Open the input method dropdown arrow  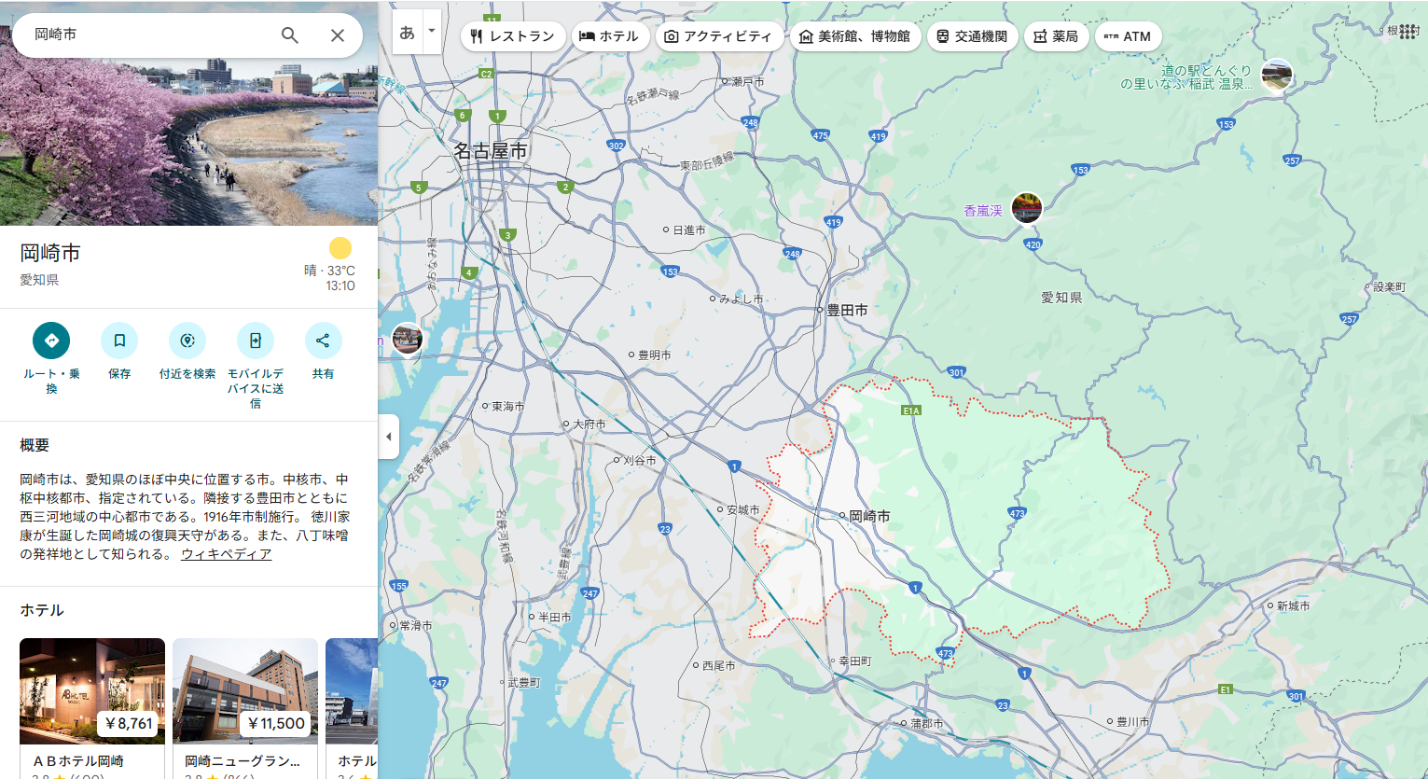[x=431, y=32]
